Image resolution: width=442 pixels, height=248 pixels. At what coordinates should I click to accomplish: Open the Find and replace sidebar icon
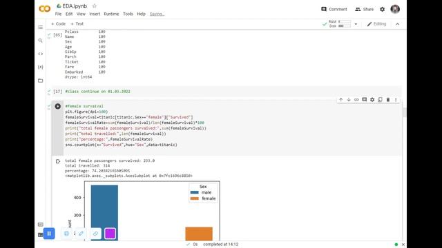(41, 41)
